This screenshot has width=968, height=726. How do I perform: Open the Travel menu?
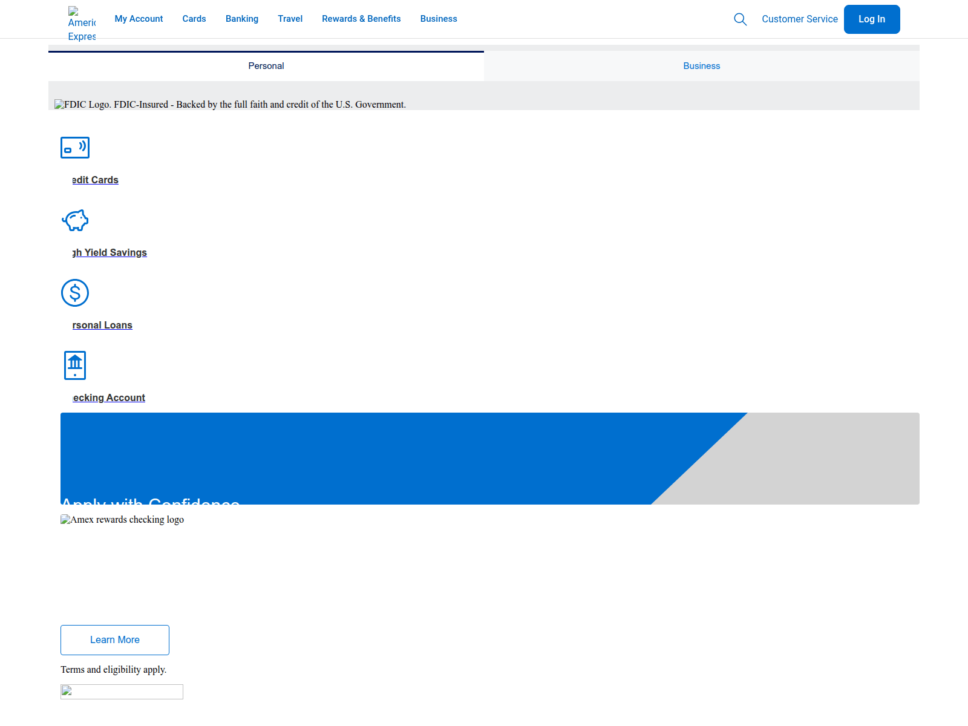pyautogui.click(x=290, y=19)
